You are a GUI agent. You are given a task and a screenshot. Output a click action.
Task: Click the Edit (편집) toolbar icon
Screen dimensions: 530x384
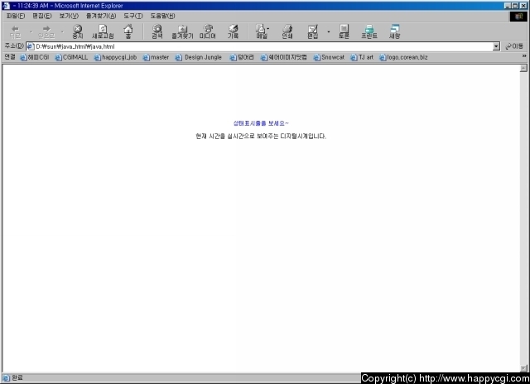(x=313, y=31)
